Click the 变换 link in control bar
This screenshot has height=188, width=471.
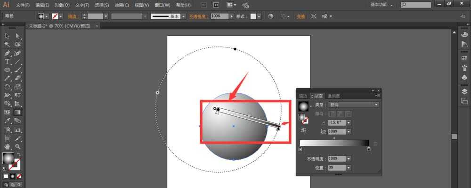300,16
